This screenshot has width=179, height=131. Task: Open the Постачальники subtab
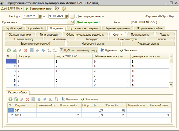141,35
